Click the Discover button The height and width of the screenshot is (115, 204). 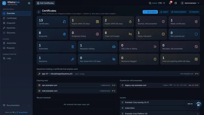(194, 12)
